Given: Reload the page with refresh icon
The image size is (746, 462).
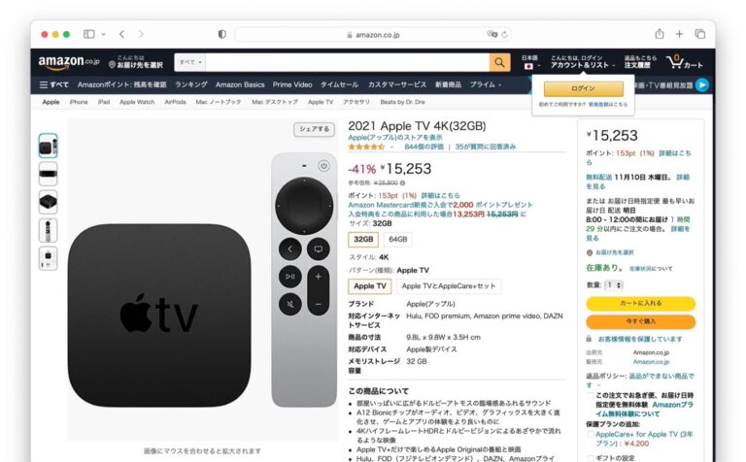Looking at the screenshot, I should pos(504,34).
